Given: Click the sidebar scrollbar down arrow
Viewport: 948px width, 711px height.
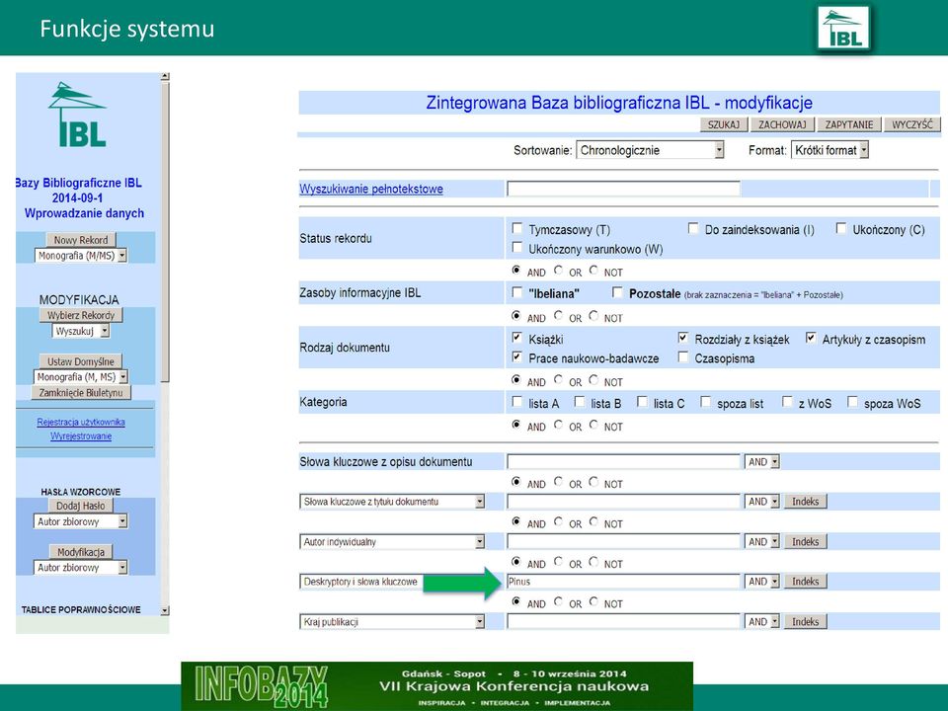Looking at the screenshot, I should coord(165,610).
